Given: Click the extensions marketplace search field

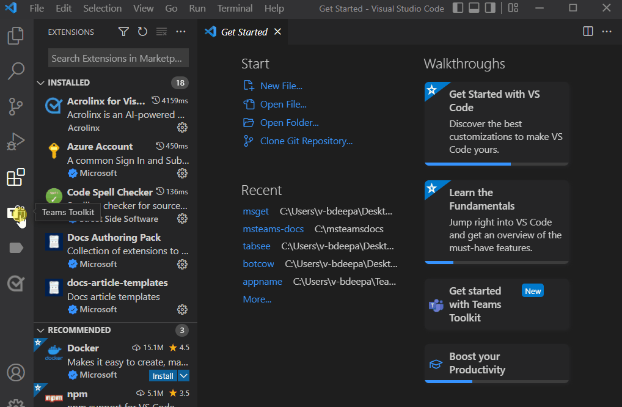Looking at the screenshot, I should [117, 58].
